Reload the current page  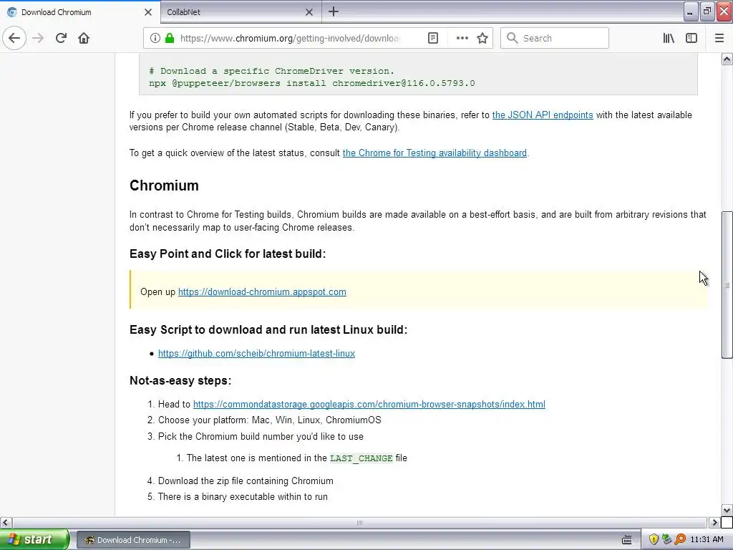61,38
